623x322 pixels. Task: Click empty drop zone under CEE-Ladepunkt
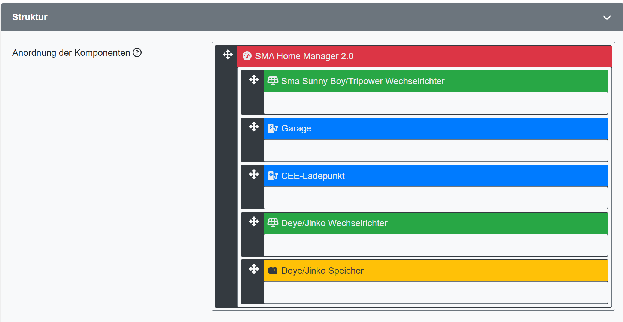coord(436,198)
